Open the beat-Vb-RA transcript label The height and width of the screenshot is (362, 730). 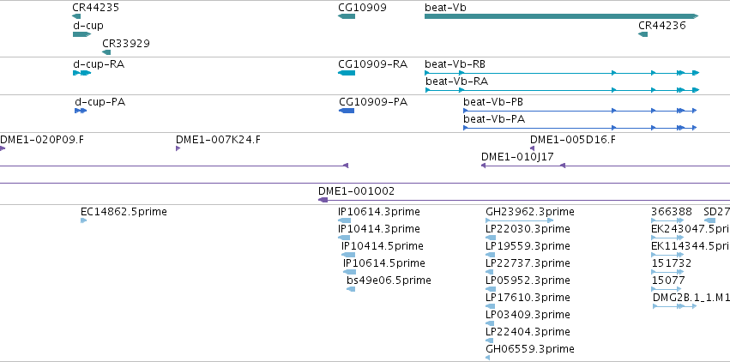click(x=456, y=81)
